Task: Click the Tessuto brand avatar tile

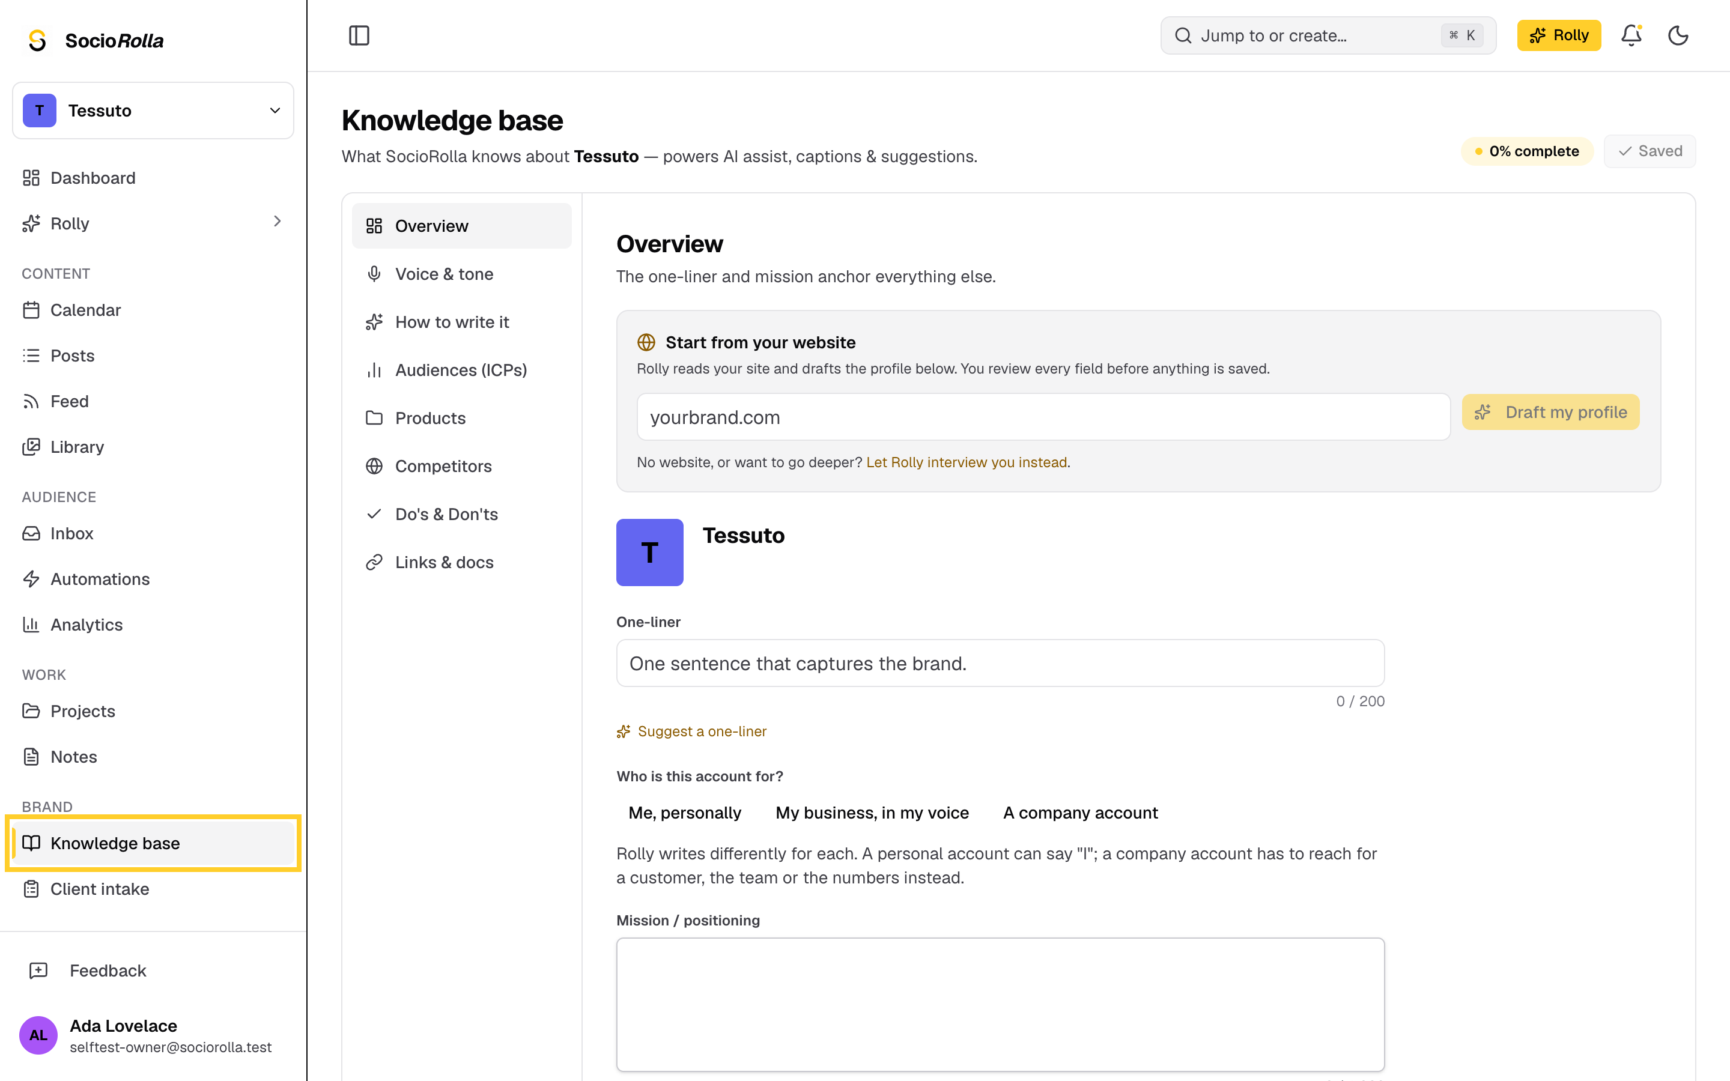Action: (x=649, y=552)
